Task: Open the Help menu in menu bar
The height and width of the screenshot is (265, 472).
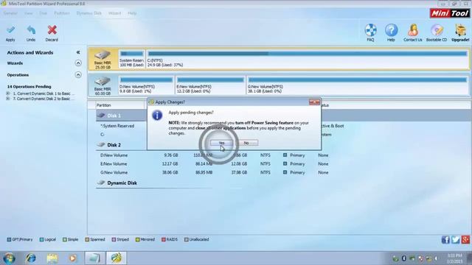Action: click(132, 13)
